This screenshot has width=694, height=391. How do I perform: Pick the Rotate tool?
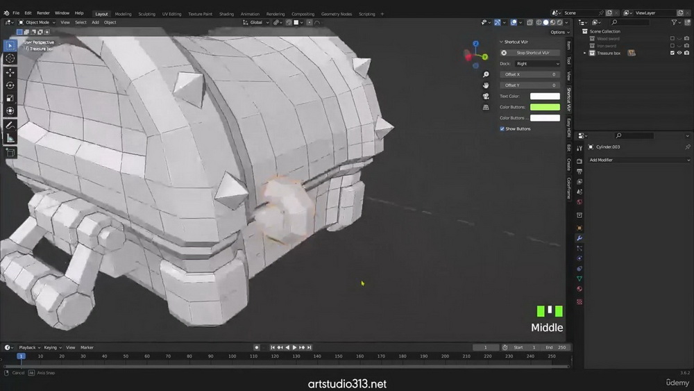click(10, 85)
